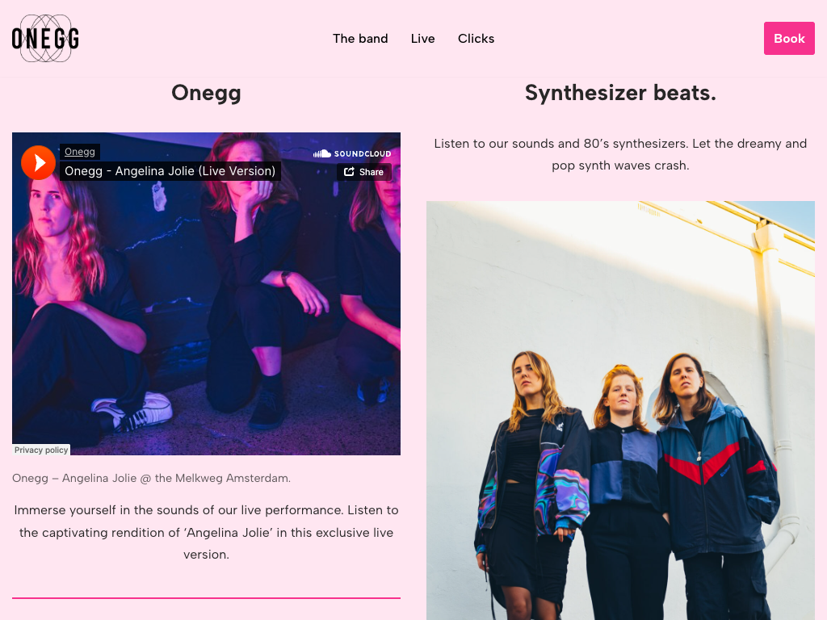Click the Melkweg Amsterdam caption text
Image resolution: width=827 pixels, height=620 pixels.
pos(151,478)
